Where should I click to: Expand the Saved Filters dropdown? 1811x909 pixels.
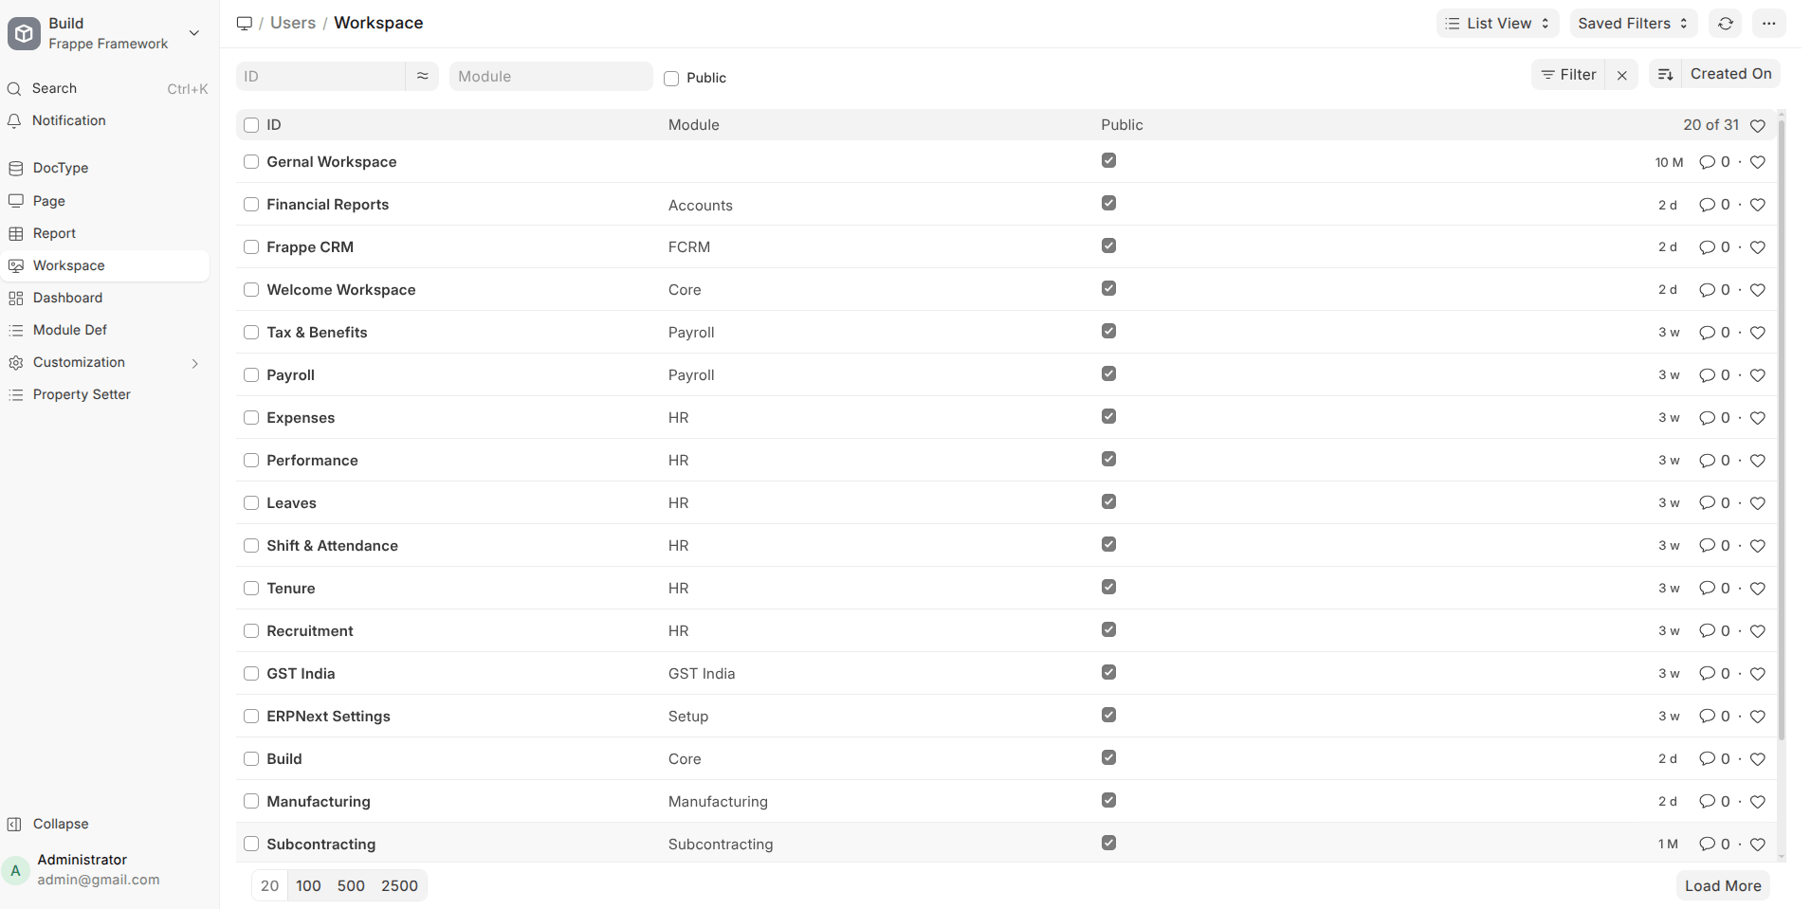[x=1633, y=24]
